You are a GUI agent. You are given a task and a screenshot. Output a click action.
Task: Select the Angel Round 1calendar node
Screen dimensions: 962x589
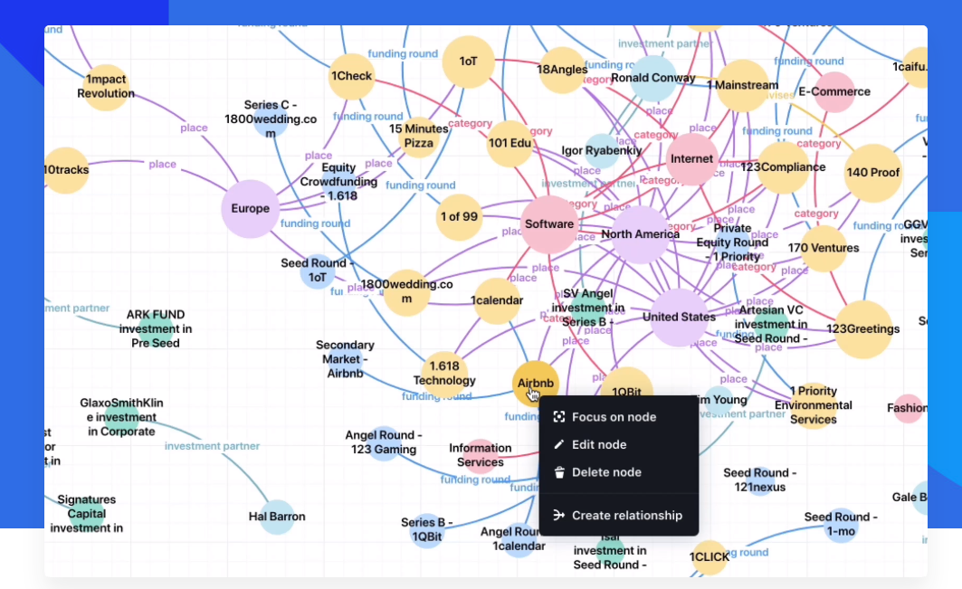click(x=519, y=539)
